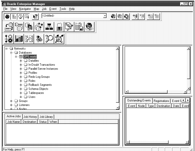Click the Job Name column header
Image resolution: width=195 pixels, height=151 pixels.
pyautogui.click(x=14, y=122)
